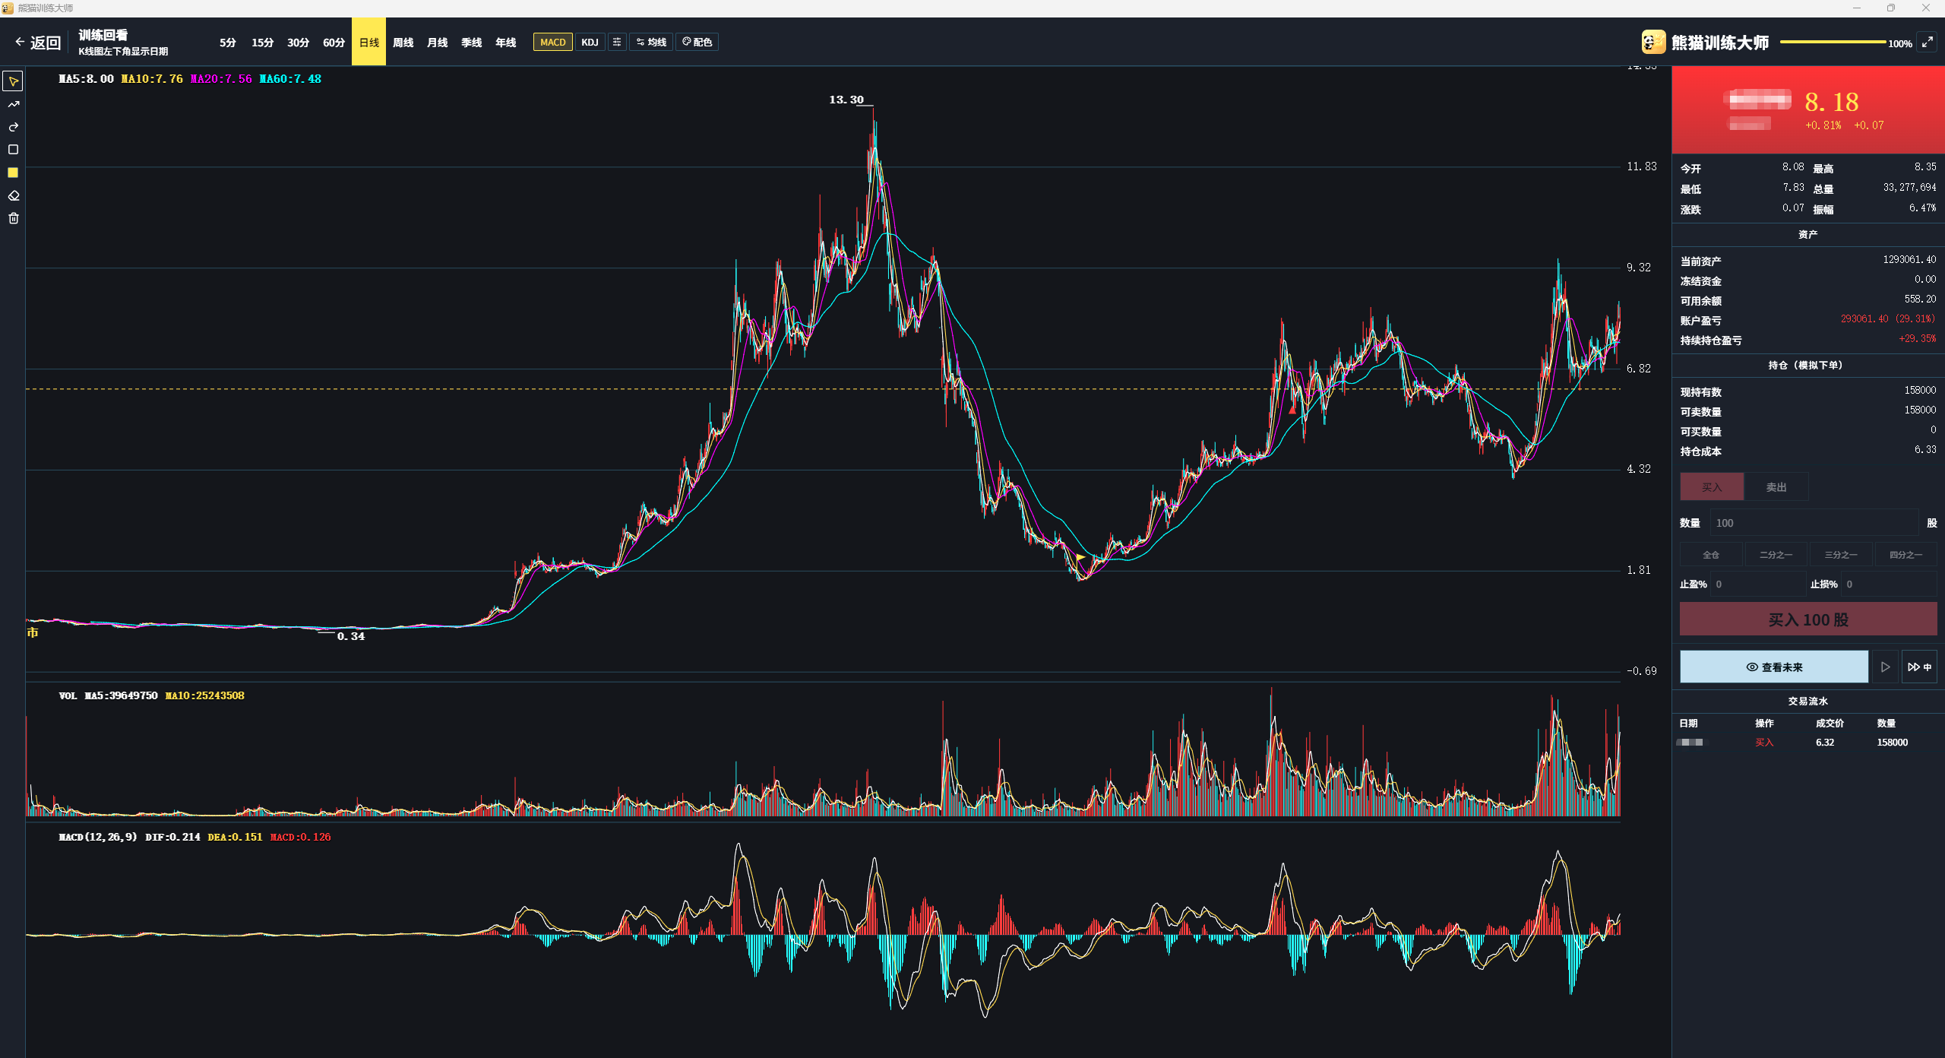Image resolution: width=1945 pixels, height=1058 pixels.
Task: Click the red buy arrow marker on chart
Action: 1292,410
